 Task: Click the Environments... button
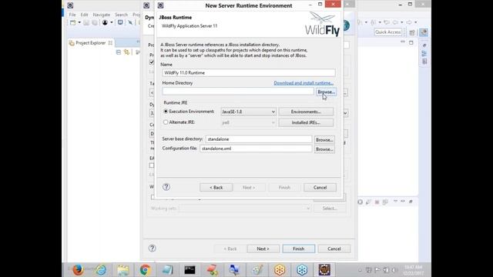tap(306, 112)
